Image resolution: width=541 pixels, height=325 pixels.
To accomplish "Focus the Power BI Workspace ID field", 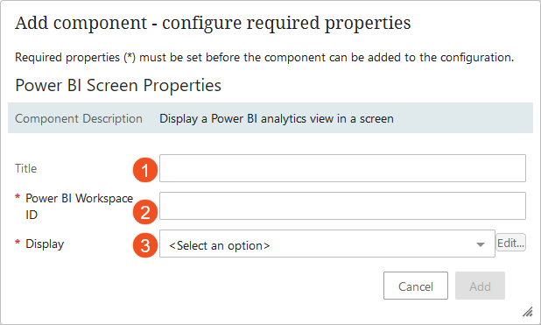I will click(342, 206).
